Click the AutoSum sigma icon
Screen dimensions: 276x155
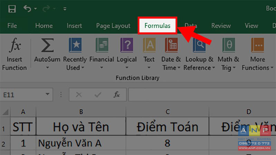[x=47, y=45]
